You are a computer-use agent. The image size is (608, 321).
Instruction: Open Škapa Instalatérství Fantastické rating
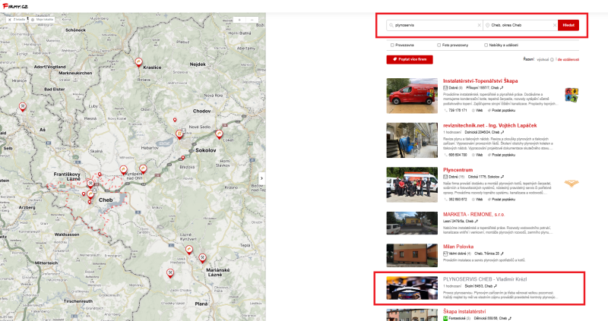(x=457, y=319)
